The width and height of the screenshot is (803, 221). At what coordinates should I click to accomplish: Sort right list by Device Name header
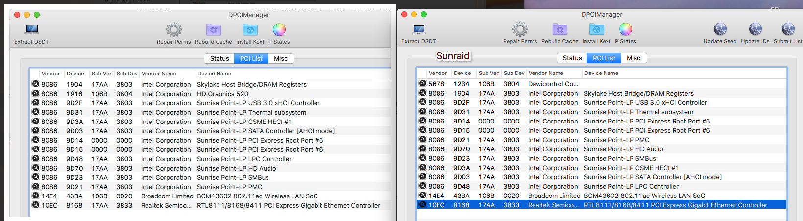point(601,73)
